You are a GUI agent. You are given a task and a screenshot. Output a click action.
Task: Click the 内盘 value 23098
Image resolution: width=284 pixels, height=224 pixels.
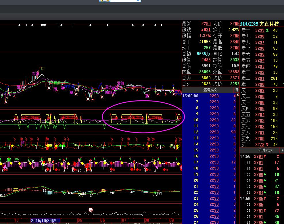(205, 72)
